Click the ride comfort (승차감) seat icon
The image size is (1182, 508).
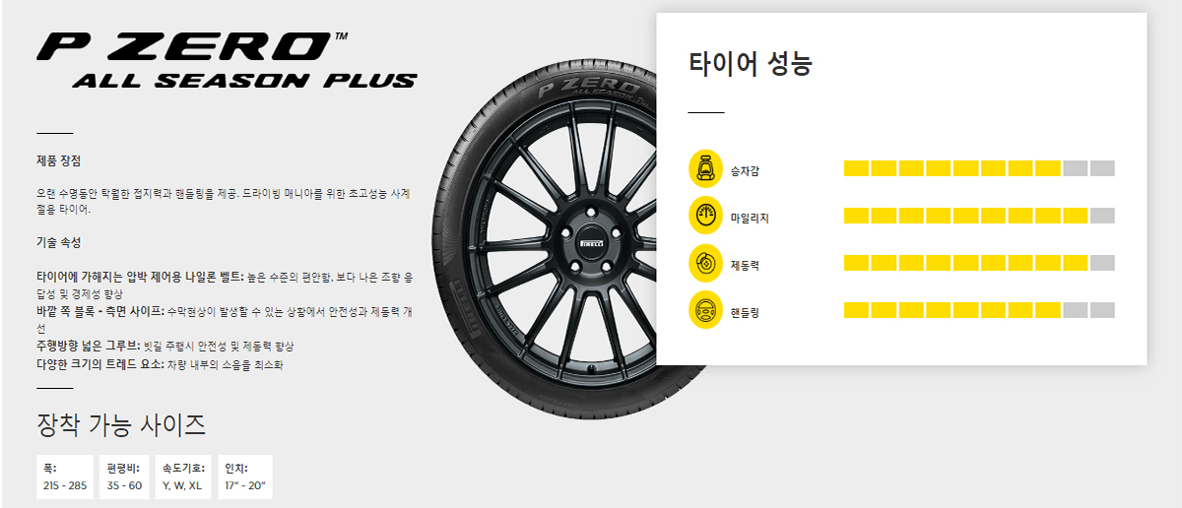pos(705,168)
